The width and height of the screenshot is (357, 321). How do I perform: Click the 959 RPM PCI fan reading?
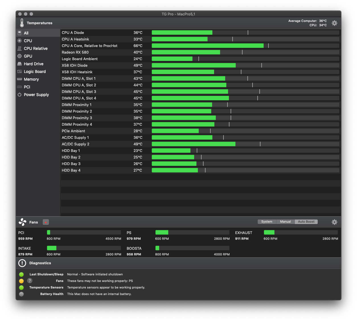(25, 239)
